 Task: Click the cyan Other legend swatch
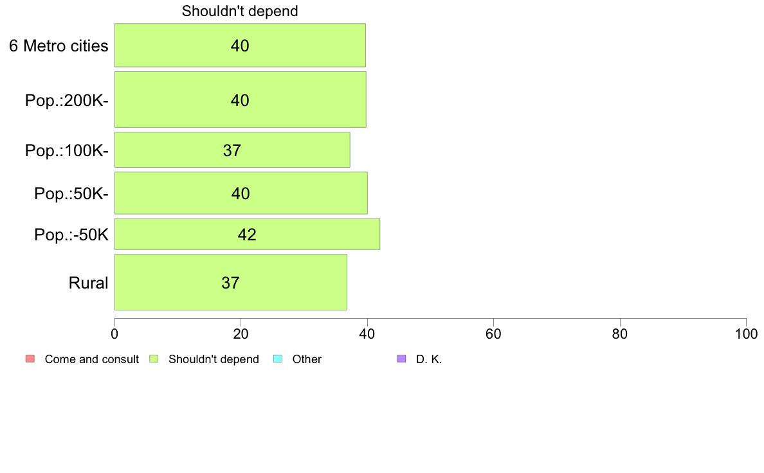pyautogui.click(x=278, y=359)
